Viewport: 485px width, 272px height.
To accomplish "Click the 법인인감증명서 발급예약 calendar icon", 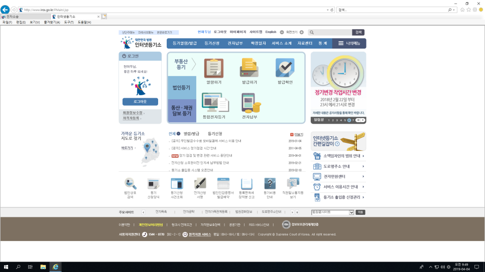I will 223,183.
